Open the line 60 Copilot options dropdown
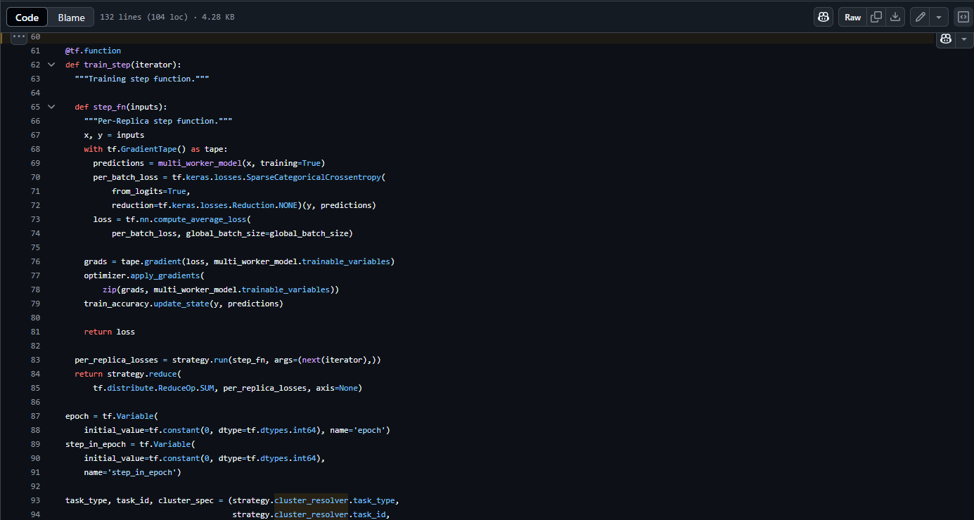This screenshot has width=974, height=520. click(963, 39)
